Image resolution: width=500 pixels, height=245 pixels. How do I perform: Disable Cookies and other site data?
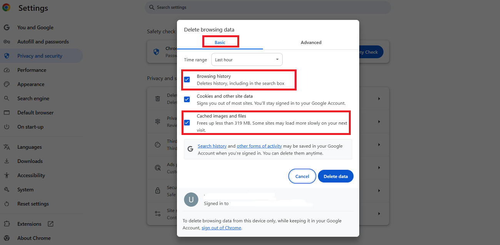pyautogui.click(x=187, y=99)
